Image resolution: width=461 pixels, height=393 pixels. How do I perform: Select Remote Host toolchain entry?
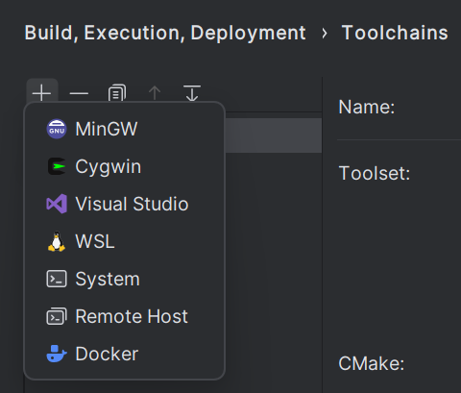tap(125, 316)
